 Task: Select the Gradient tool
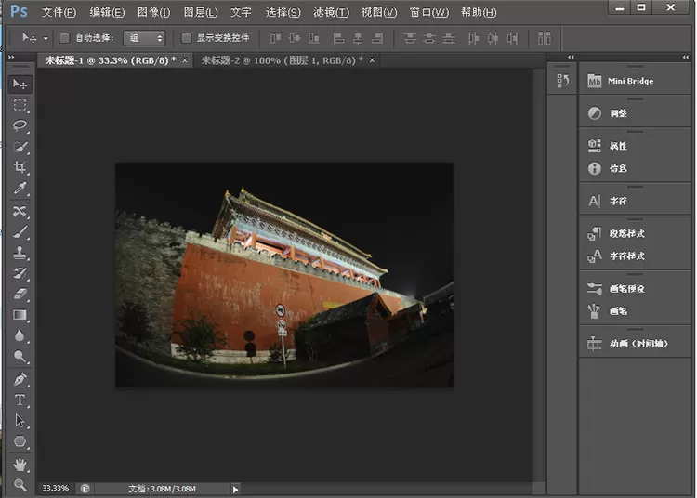(20, 315)
